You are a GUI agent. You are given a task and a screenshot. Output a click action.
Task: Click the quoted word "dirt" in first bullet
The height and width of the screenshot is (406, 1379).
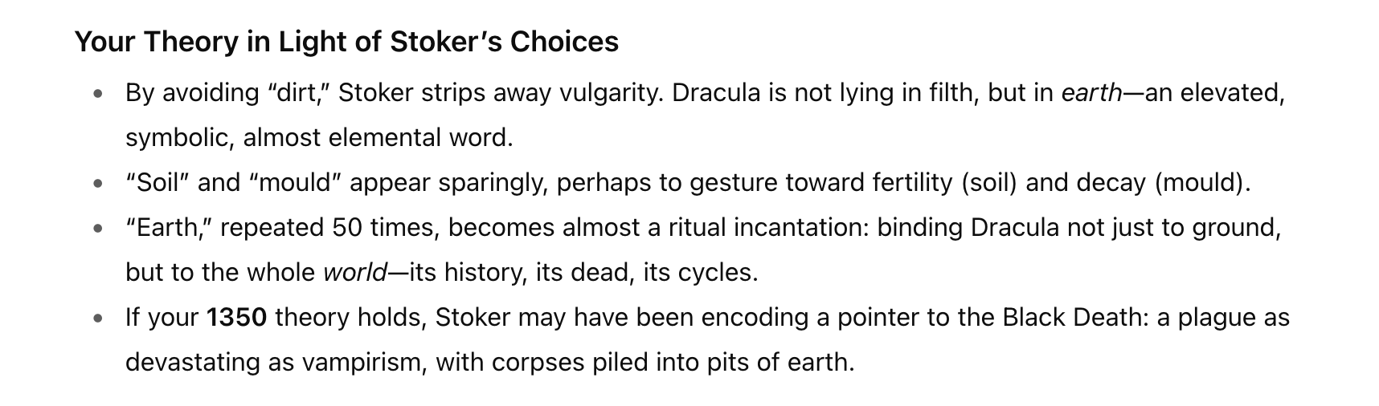[x=295, y=93]
